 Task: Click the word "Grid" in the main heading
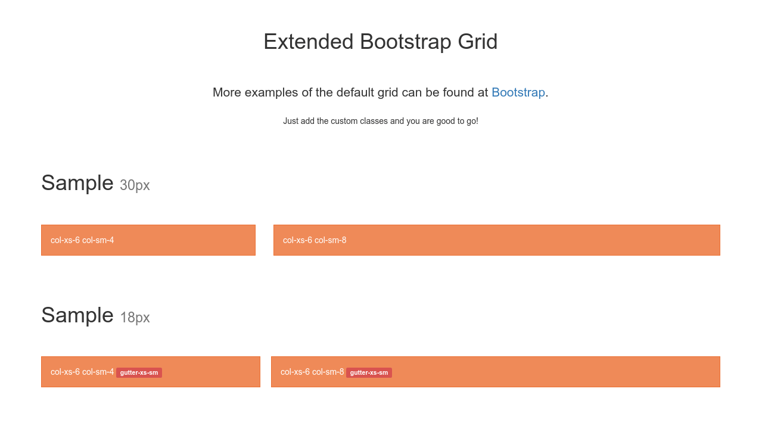pos(477,42)
